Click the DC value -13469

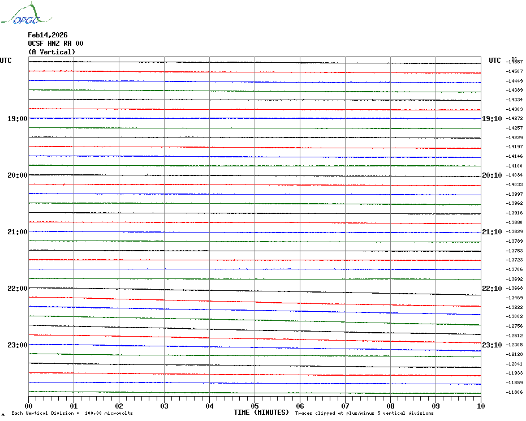pos(514,298)
